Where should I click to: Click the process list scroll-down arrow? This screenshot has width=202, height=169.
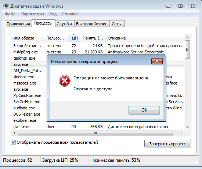188,127
